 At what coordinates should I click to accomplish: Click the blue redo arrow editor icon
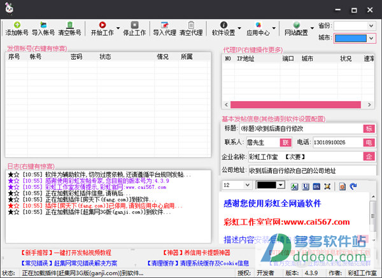point(353,186)
